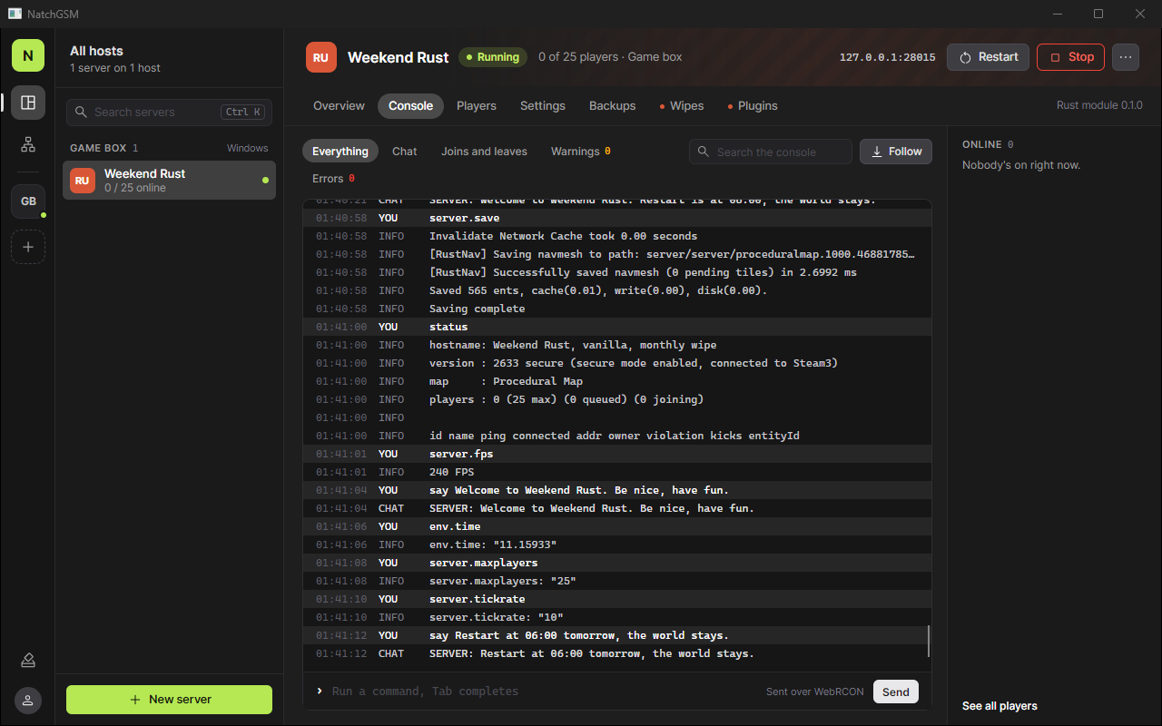1162x726 pixels.
Task: Create a New server
Action: 169,700
